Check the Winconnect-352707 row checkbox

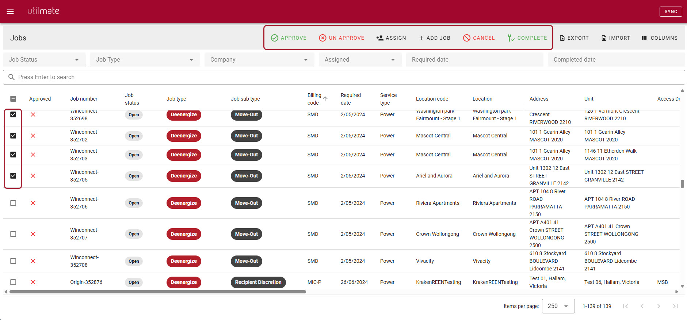[x=13, y=234]
